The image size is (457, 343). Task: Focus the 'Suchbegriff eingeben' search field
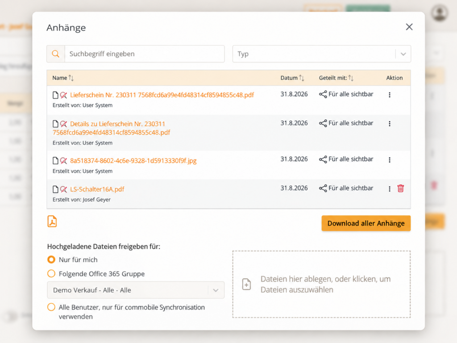[145, 54]
